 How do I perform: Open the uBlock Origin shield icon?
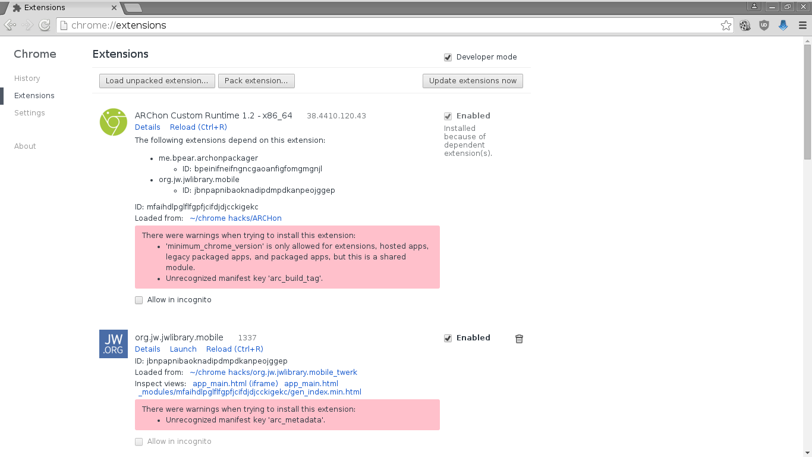coord(764,26)
